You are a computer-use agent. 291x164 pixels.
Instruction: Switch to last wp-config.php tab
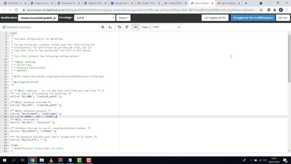pyautogui.click(x=229, y=3)
